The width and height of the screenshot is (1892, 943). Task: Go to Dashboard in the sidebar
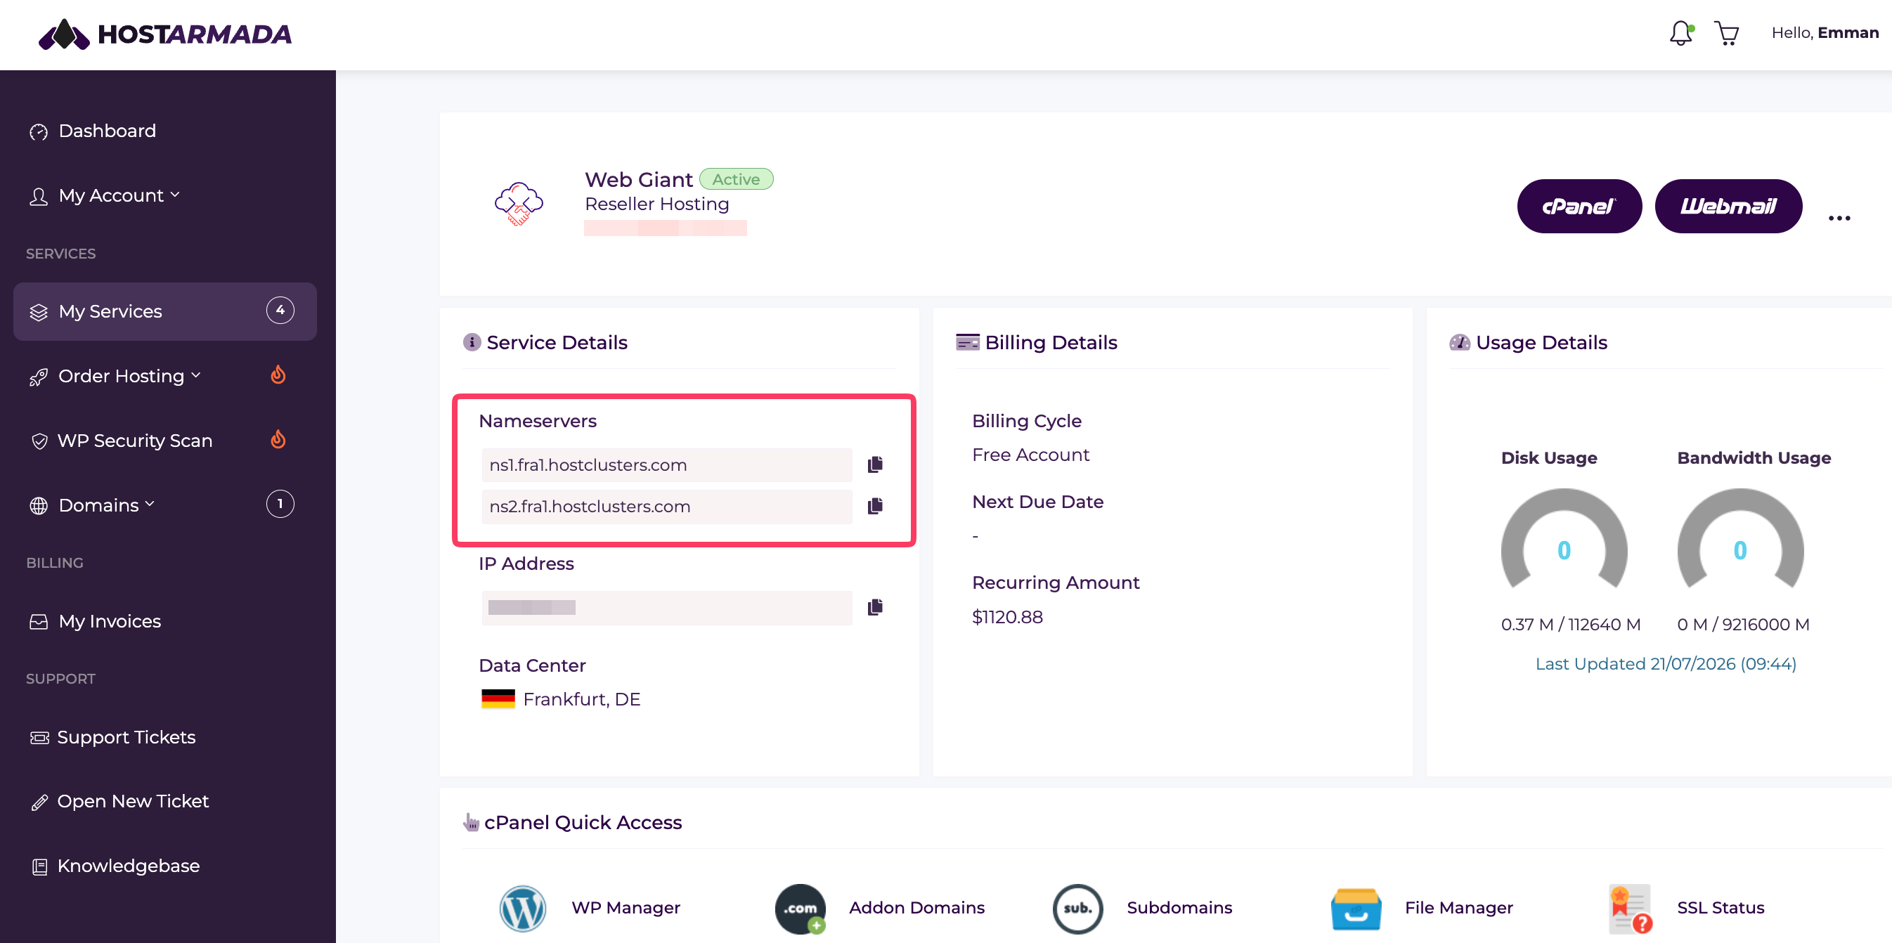[x=108, y=131]
